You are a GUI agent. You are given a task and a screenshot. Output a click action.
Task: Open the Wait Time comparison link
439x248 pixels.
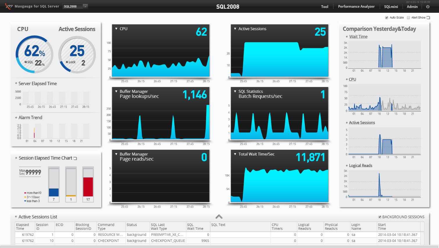tap(358, 37)
